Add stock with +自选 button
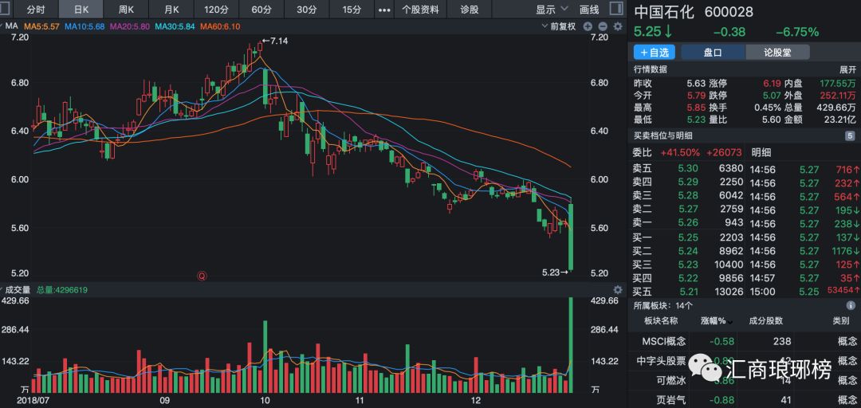The height and width of the screenshot is (408, 861). (654, 52)
